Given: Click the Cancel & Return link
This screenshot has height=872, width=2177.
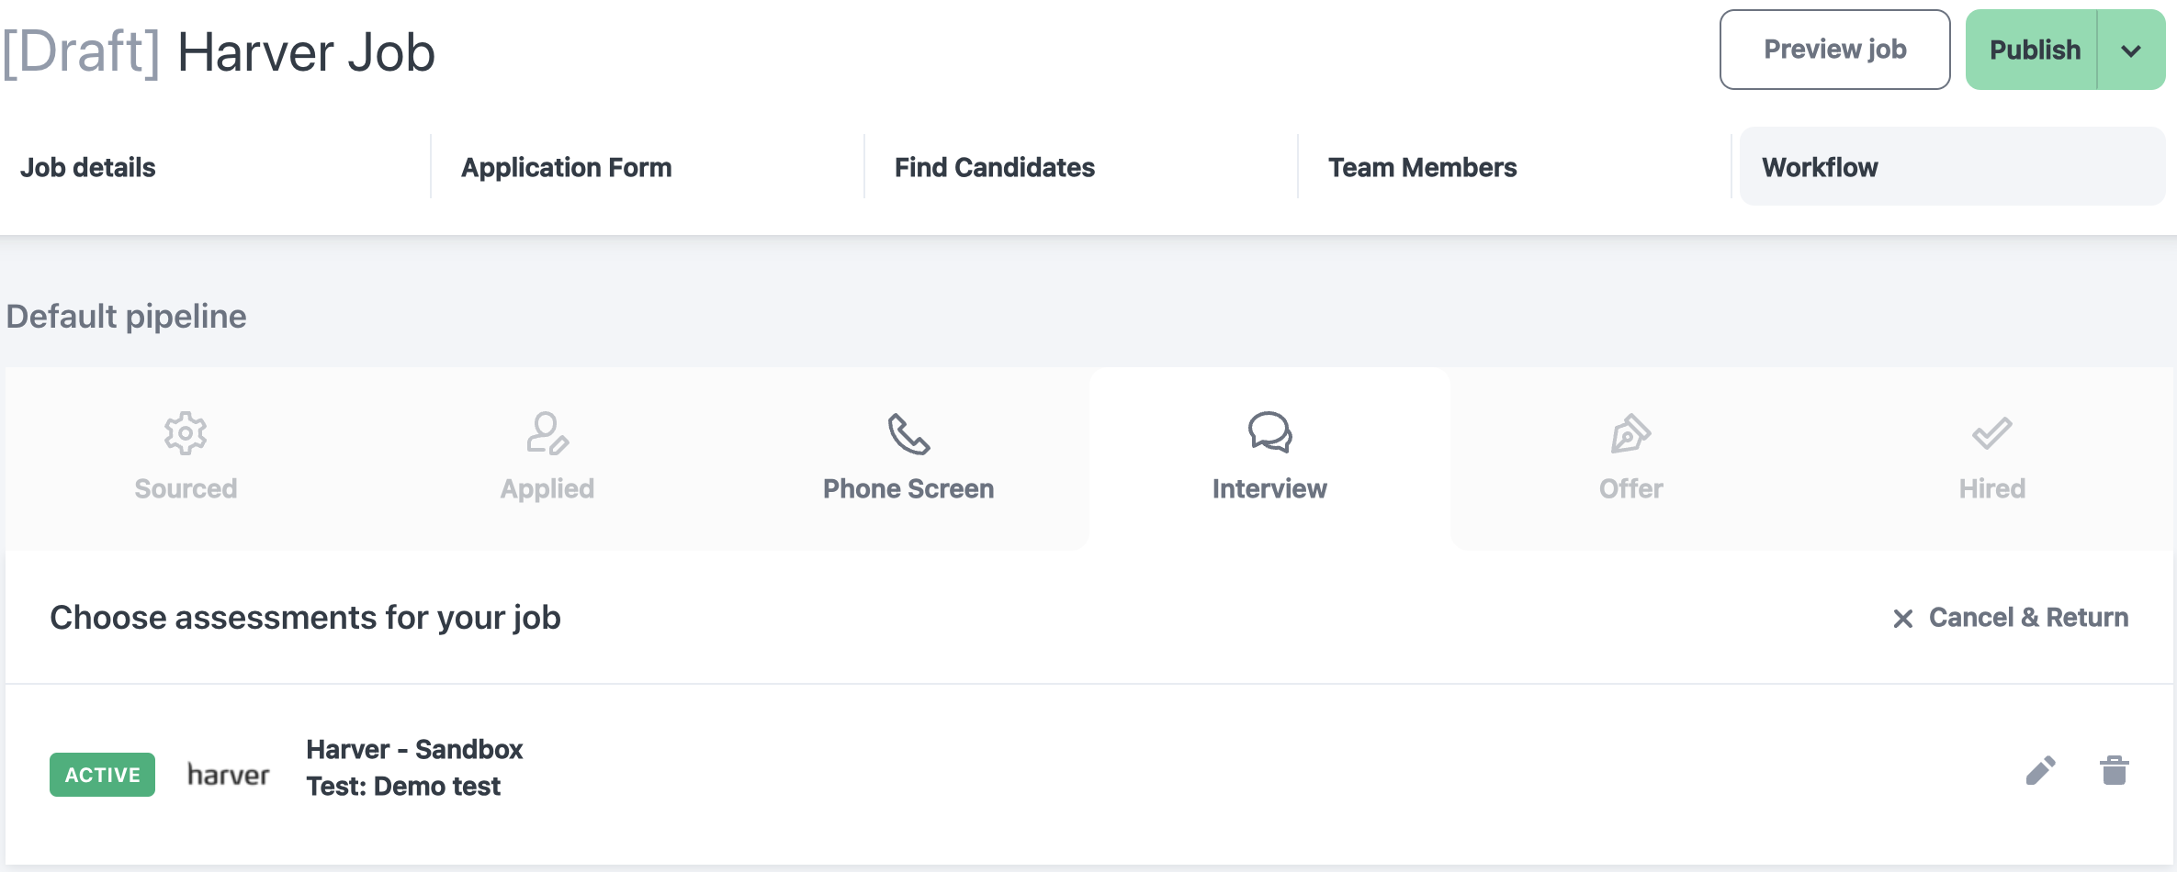Looking at the screenshot, I should pyautogui.click(x=2028, y=618).
